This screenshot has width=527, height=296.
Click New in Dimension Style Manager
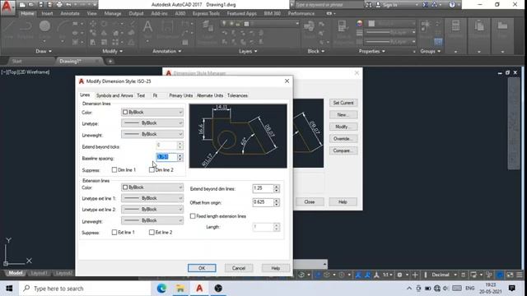coord(343,115)
